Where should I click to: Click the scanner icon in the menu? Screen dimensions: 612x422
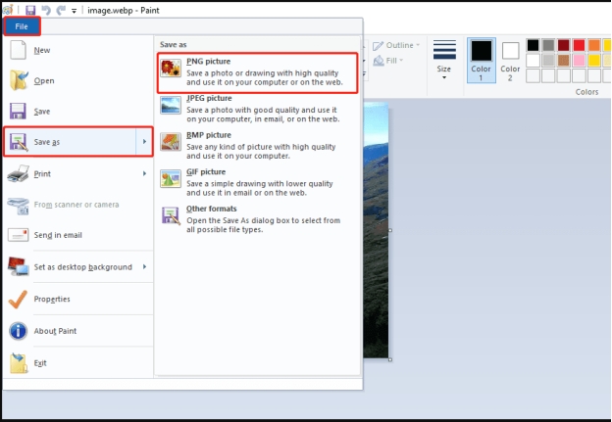(x=19, y=206)
